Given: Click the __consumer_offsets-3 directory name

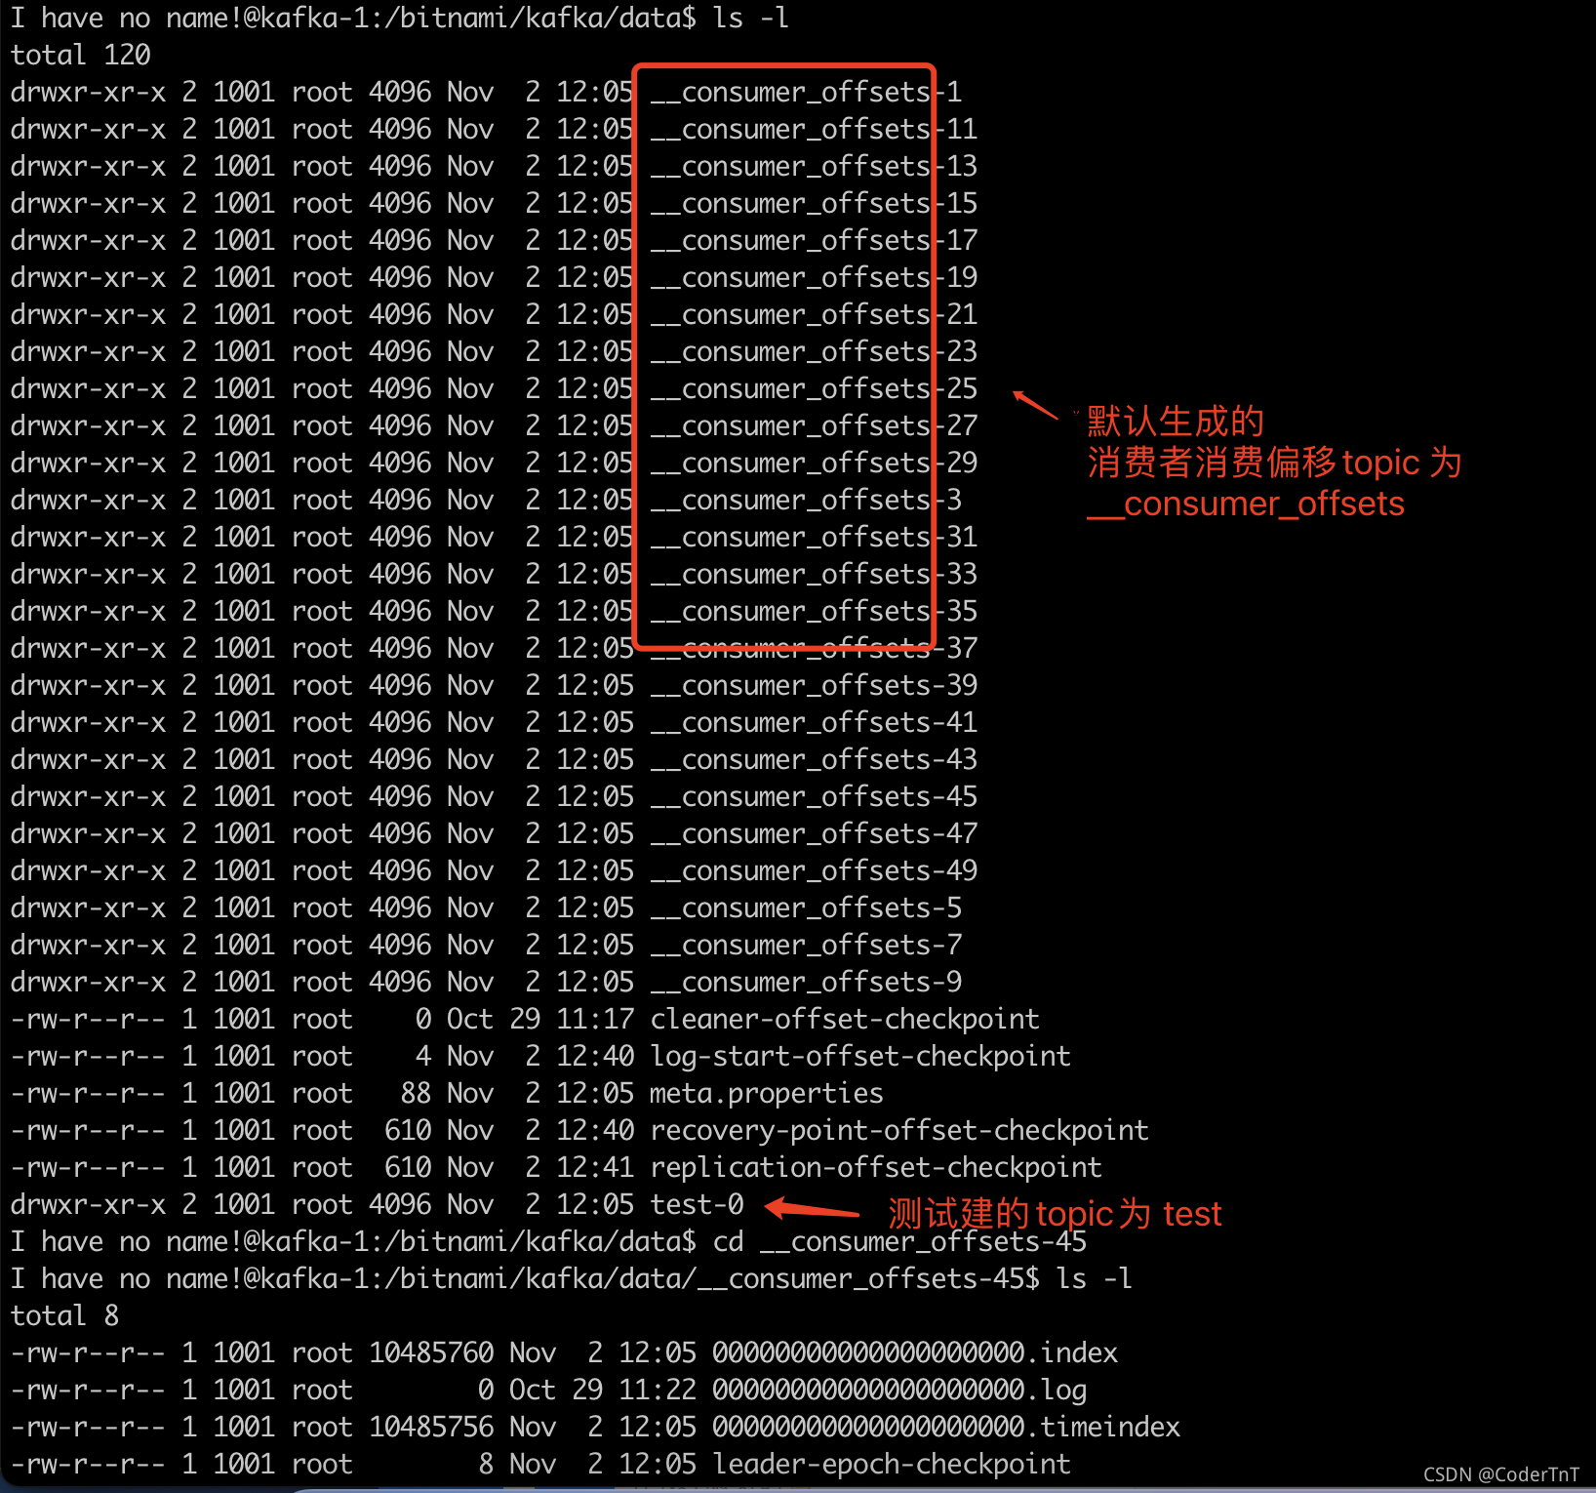Looking at the screenshot, I should click(x=806, y=500).
